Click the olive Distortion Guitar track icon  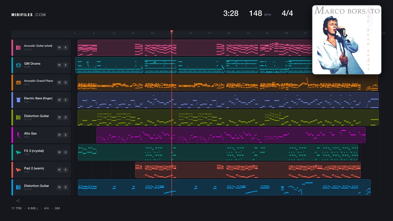[x=18, y=118]
